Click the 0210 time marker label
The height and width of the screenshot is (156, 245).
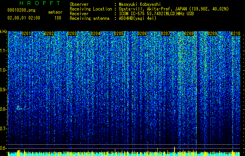pos(236,34)
